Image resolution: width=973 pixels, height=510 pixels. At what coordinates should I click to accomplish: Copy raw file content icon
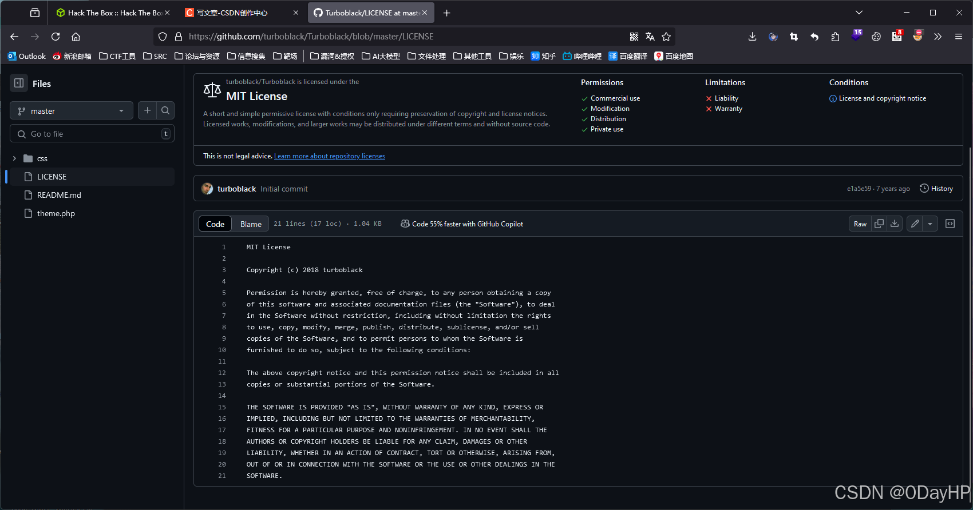pyautogui.click(x=879, y=224)
